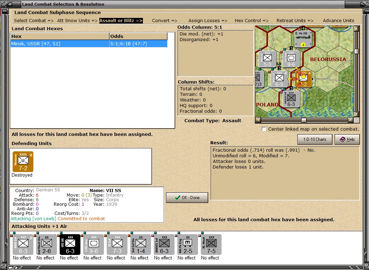369x270 pixels.
Task: Click the Select Combat subphase label
Action: coord(34,20)
